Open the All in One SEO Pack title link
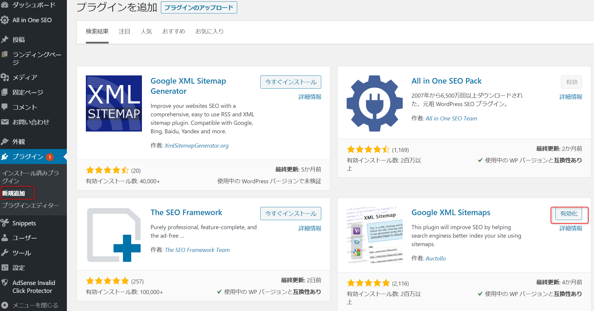The height and width of the screenshot is (311, 594). 447,81
